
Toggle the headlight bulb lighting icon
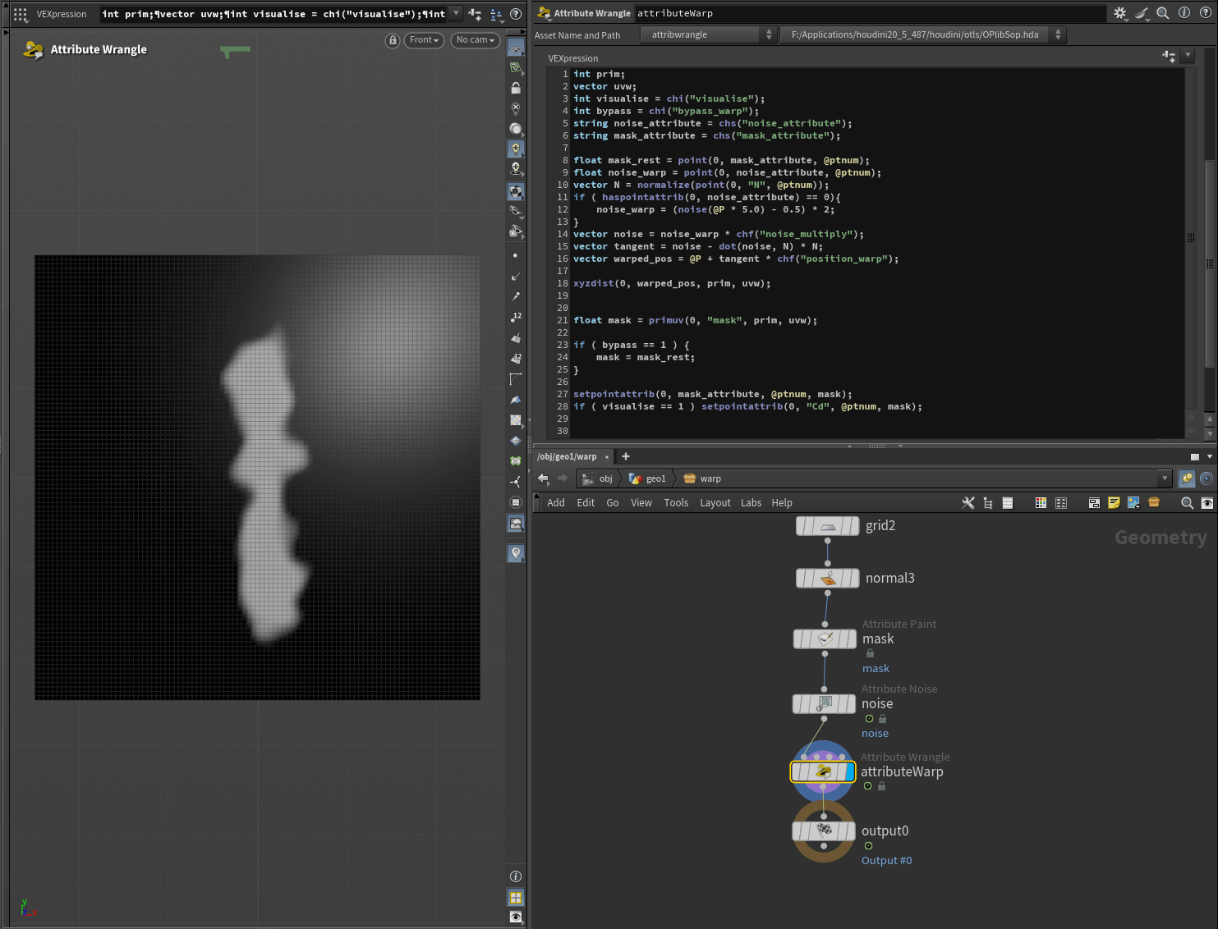(x=516, y=149)
